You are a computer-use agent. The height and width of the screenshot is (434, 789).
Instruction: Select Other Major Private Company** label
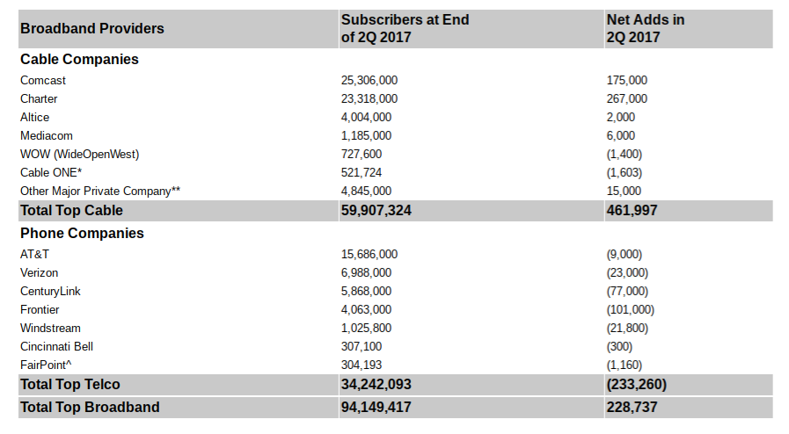click(100, 192)
